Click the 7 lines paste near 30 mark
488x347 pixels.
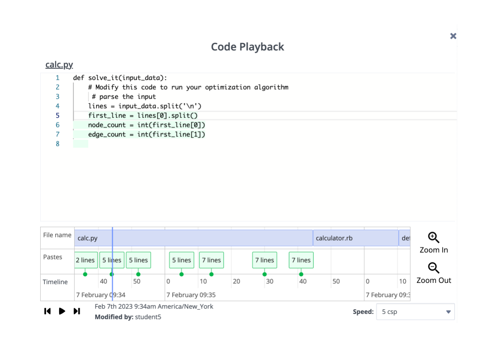coord(265,260)
